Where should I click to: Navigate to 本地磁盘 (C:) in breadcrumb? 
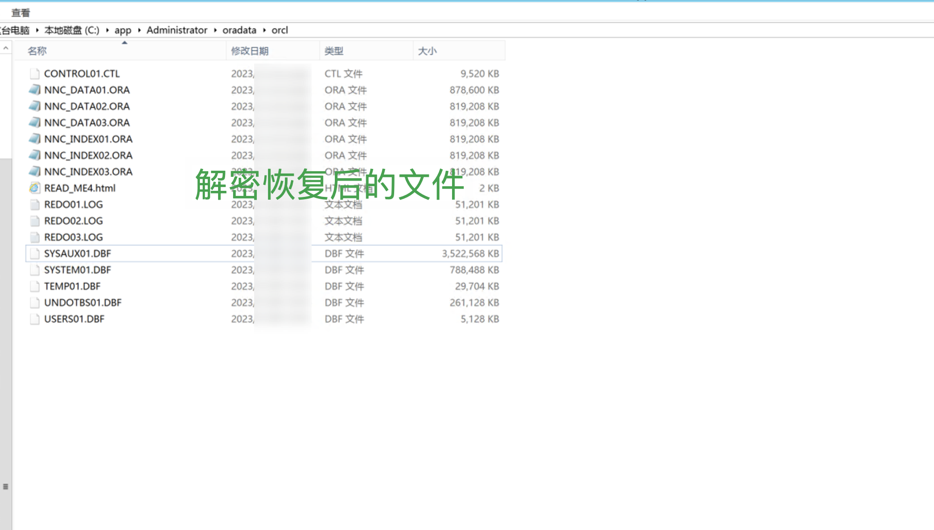(71, 30)
